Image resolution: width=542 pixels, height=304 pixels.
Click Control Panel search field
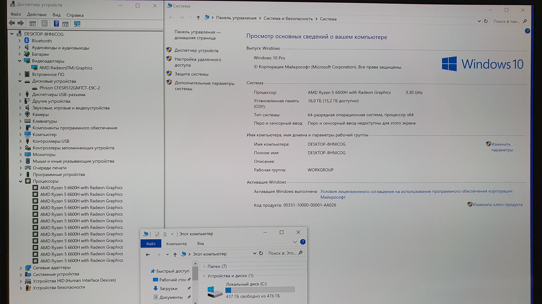(x=507, y=21)
